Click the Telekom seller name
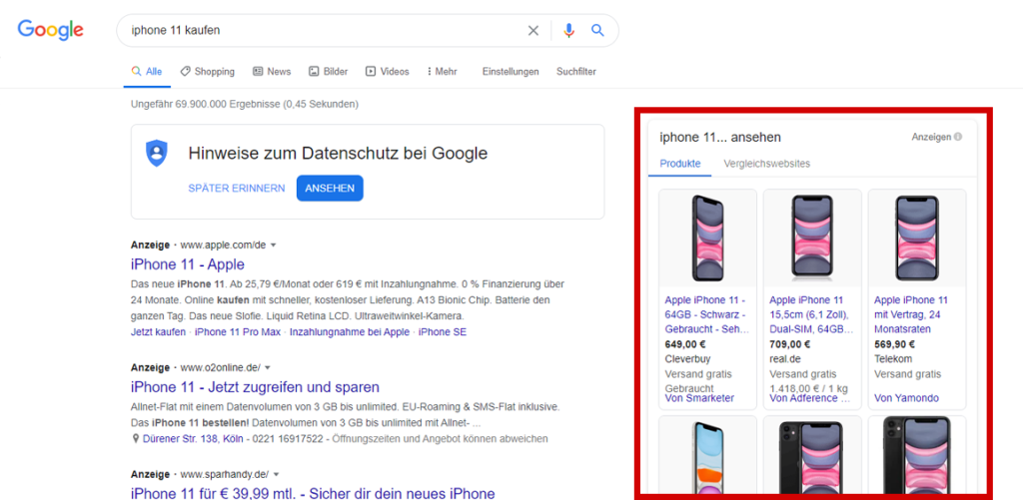Image resolution: width=1023 pixels, height=500 pixels. pyautogui.click(x=893, y=359)
